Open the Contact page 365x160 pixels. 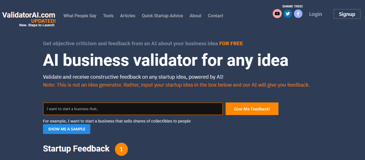[x=215, y=16]
